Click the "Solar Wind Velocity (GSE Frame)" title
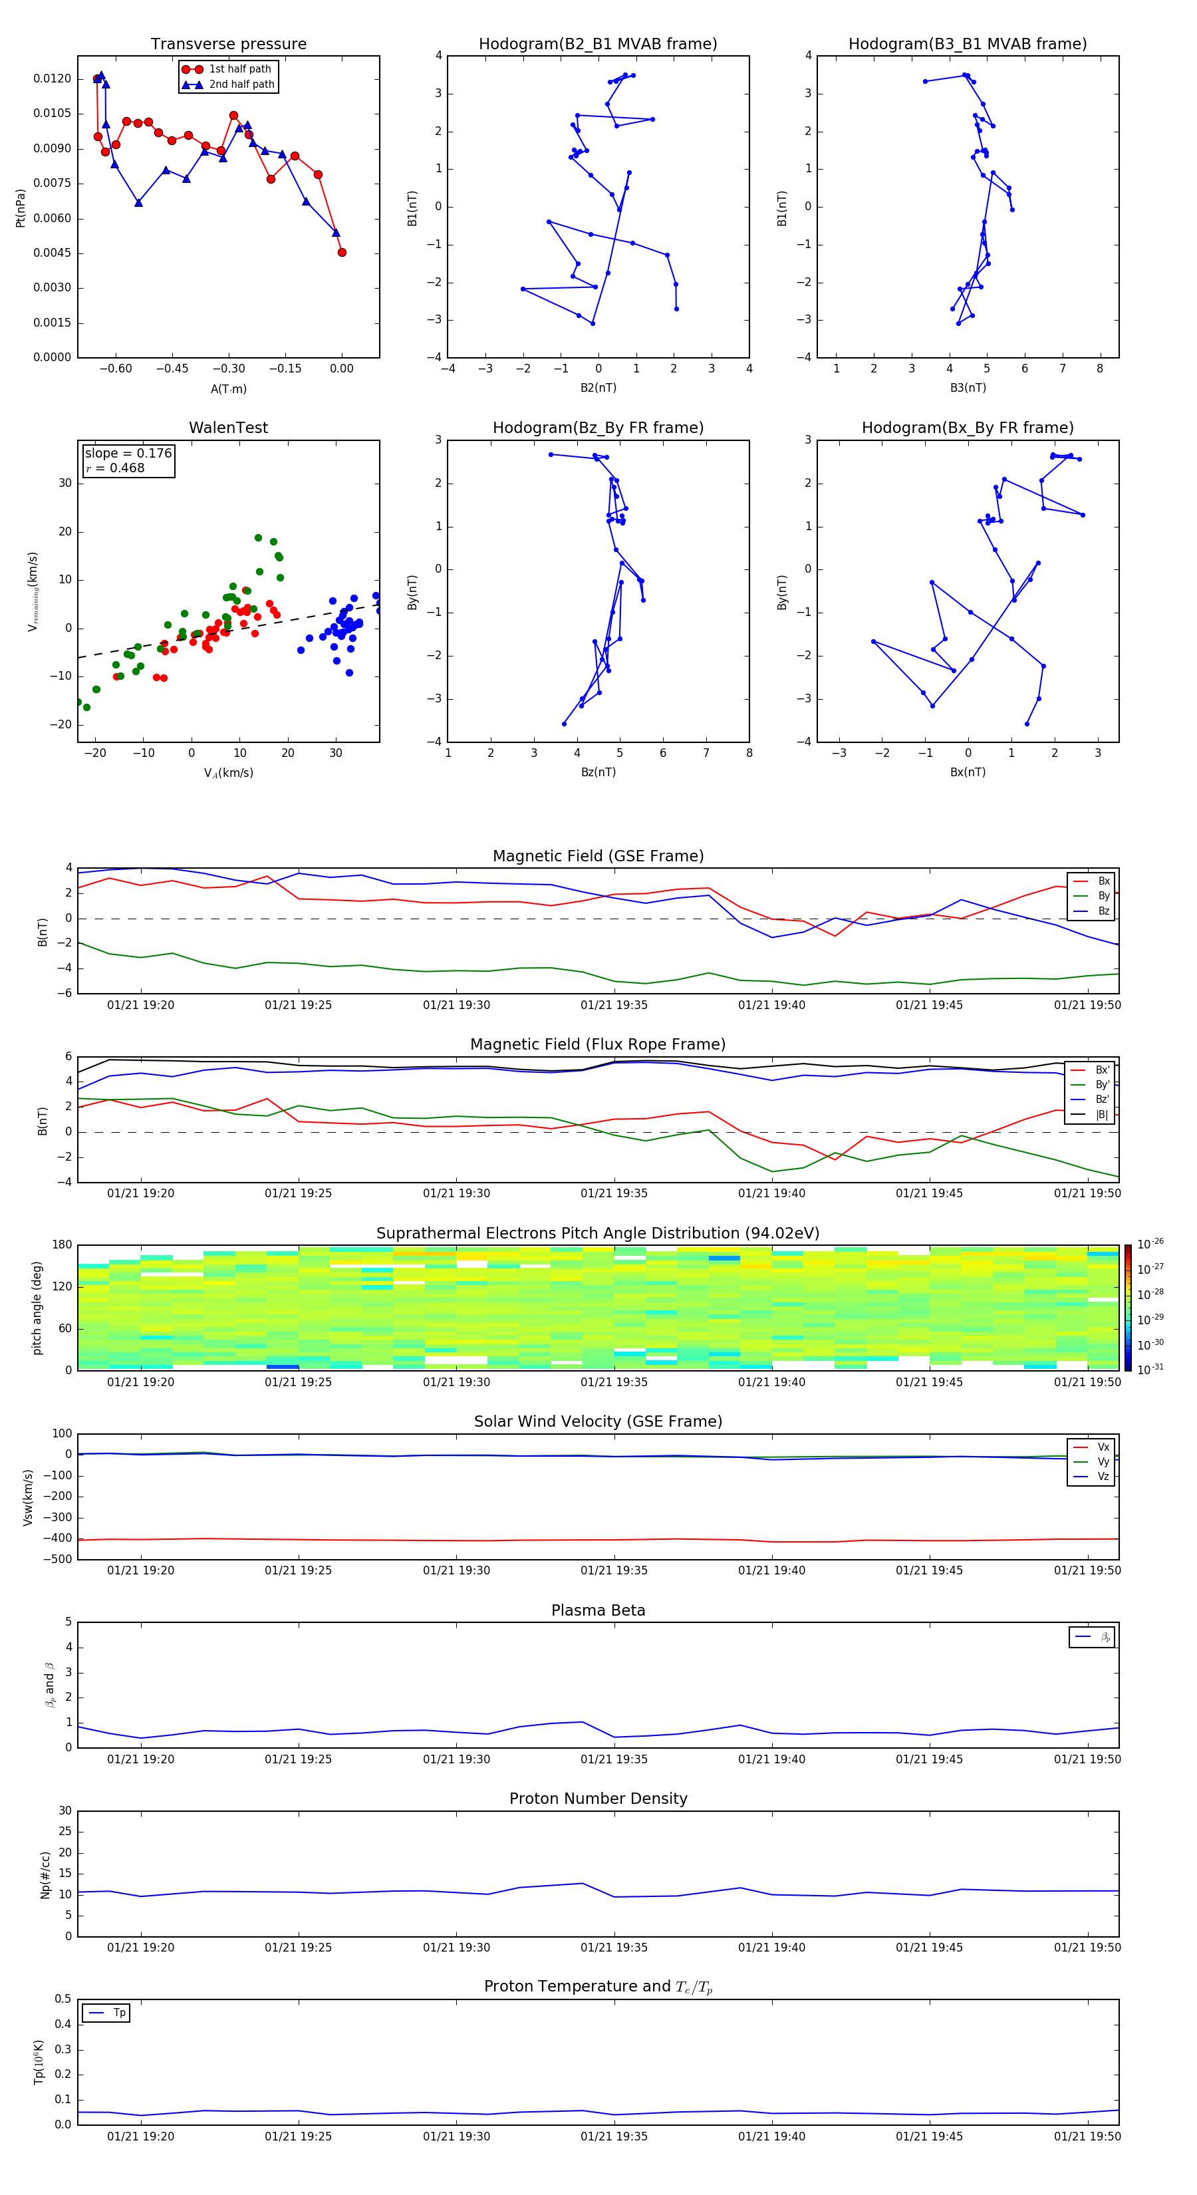This screenshot has width=1197, height=2195. (598, 1422)
